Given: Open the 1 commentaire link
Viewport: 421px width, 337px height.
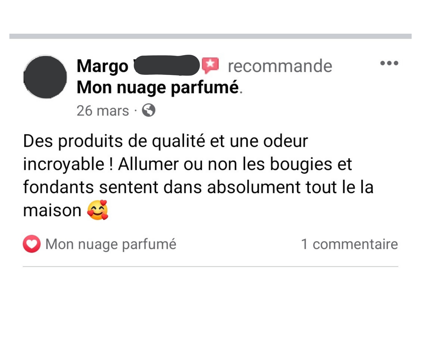Looking at the screenshot, I should click(349, 244).
